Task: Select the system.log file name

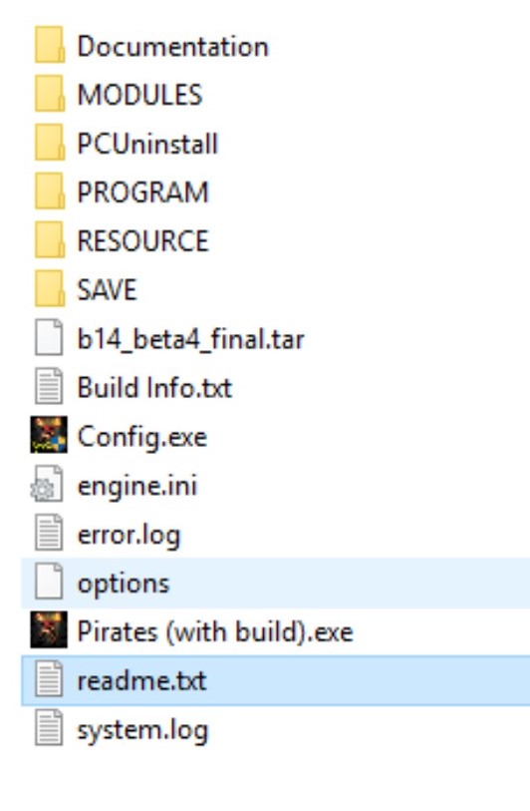Action: (x=142, y=730)
